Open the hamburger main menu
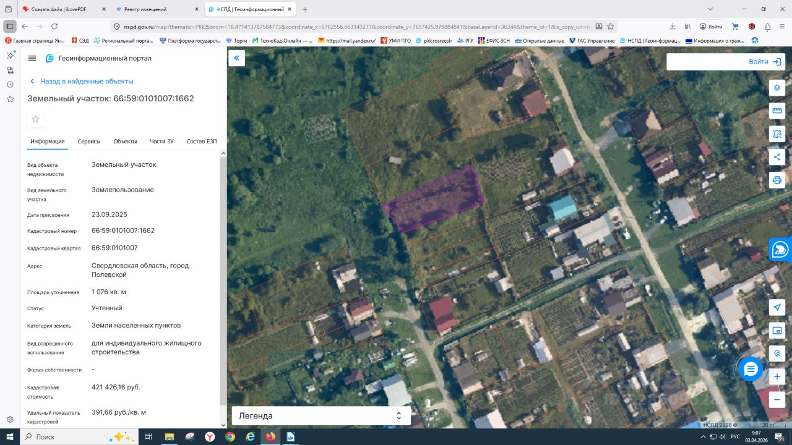 [x=32, y=58]
